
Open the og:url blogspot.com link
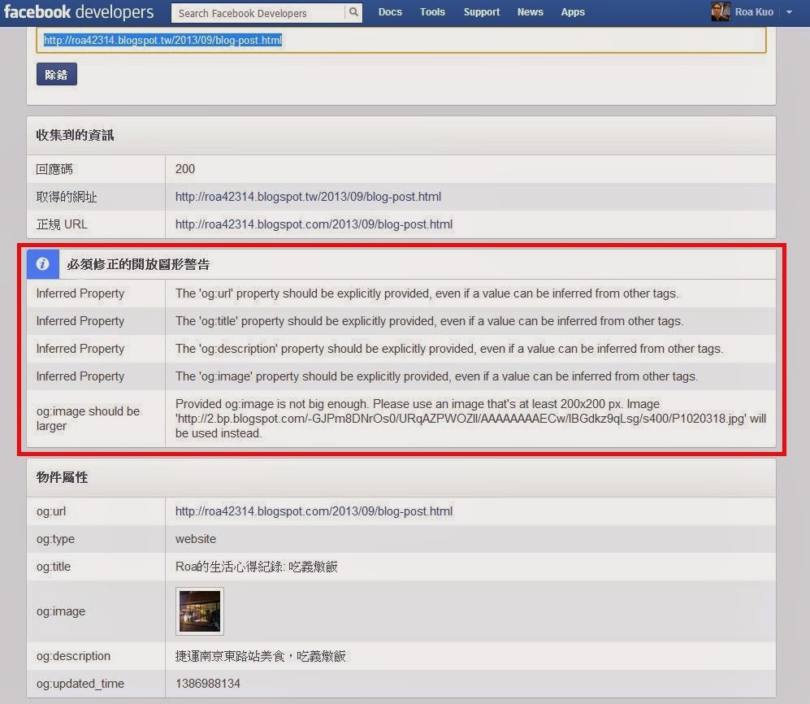(x=314, y=511)
